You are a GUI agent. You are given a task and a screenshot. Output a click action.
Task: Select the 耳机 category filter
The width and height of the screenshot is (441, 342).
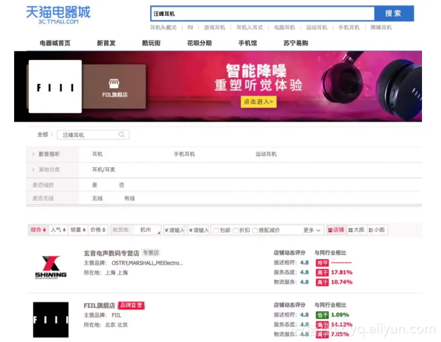[x=97, y=154]
